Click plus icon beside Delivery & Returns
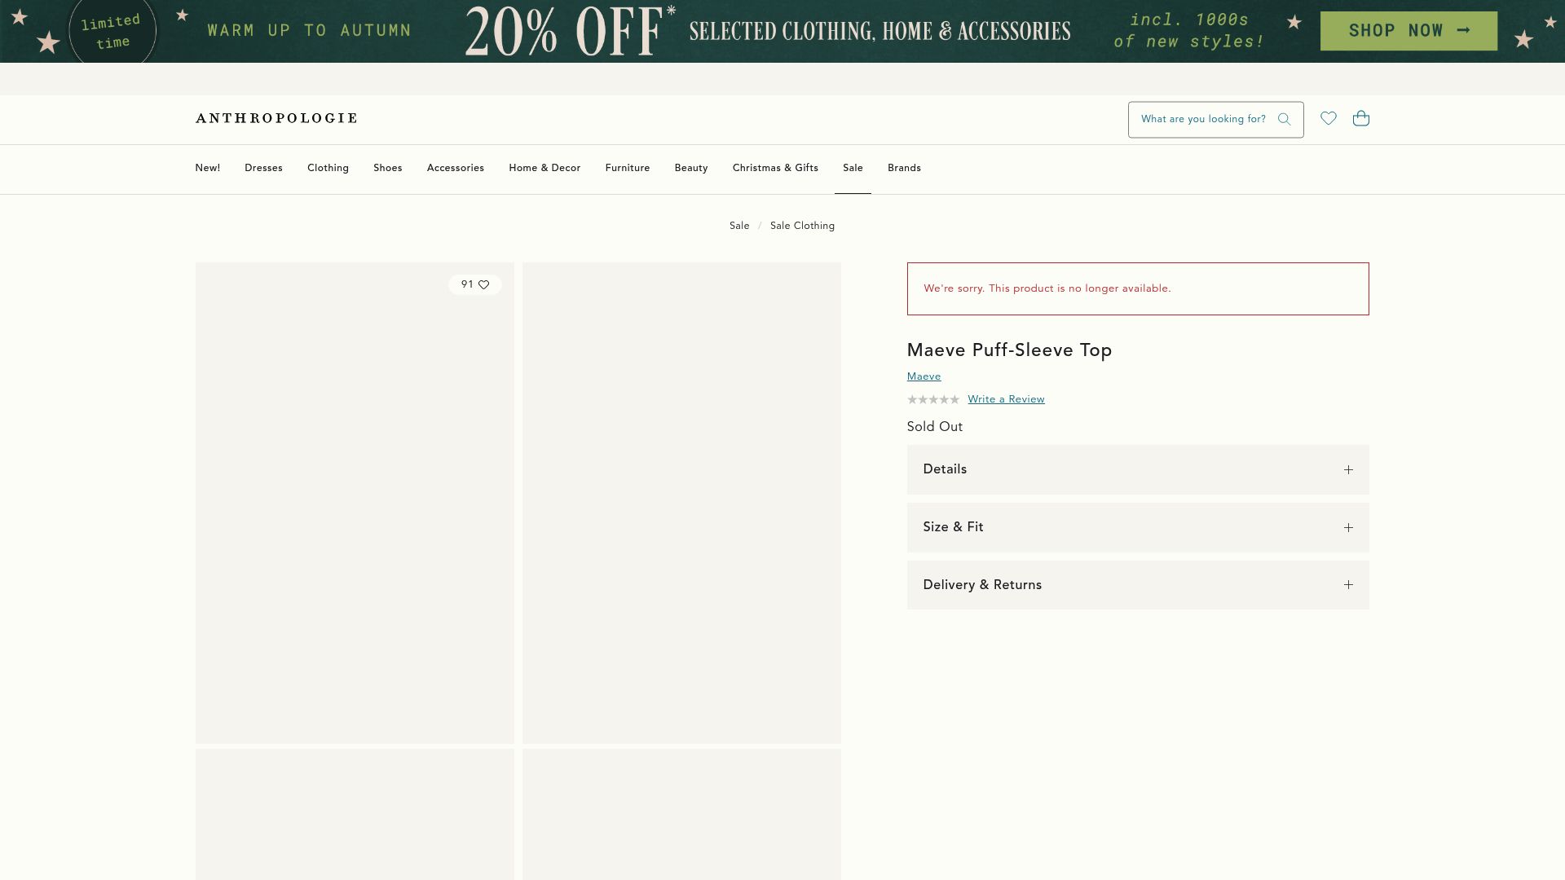 pyautogui.click(x=1348, y=585)
